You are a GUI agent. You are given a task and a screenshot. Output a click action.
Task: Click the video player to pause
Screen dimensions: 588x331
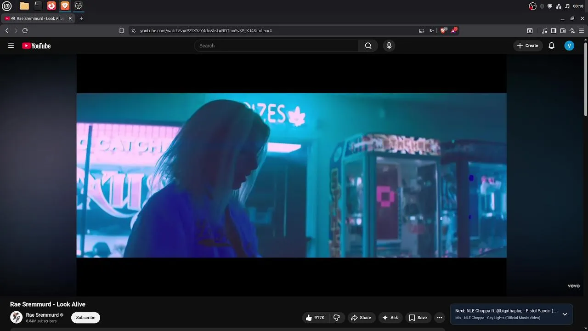click(291, 175)
